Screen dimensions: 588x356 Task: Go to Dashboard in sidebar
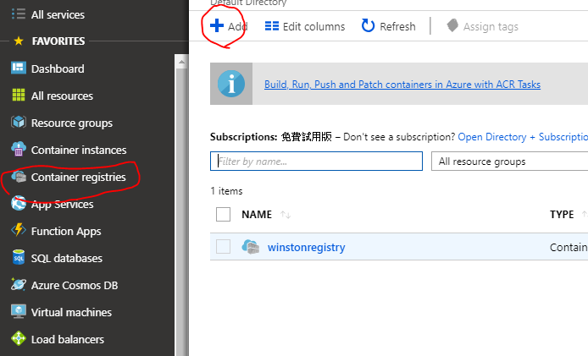click(x=58, y=68)
